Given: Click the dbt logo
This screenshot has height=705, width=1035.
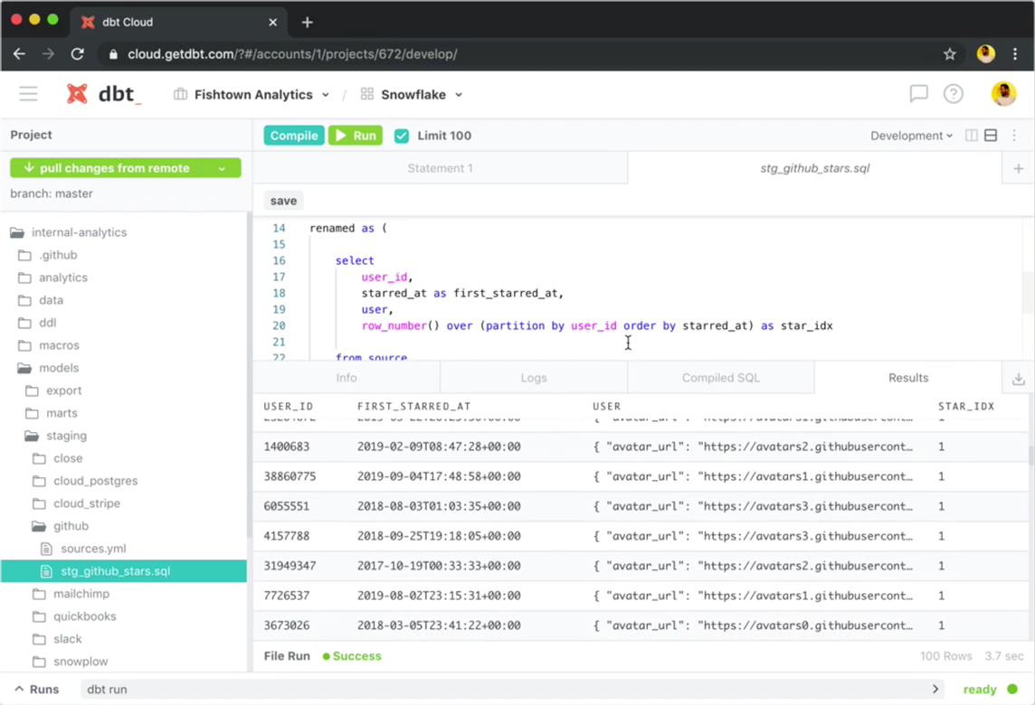Looking at the screenshot, I should tap(102, 94).
